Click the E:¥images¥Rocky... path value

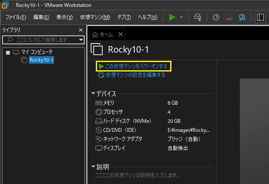point(189,130)
